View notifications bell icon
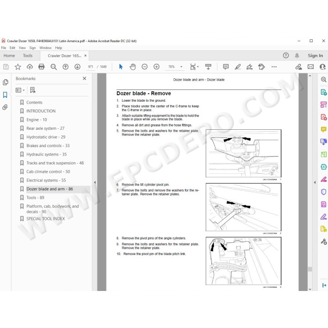Image resolution: width=328 pixels, height=328 pixels. pyautogui.click(x=297, y=55)
